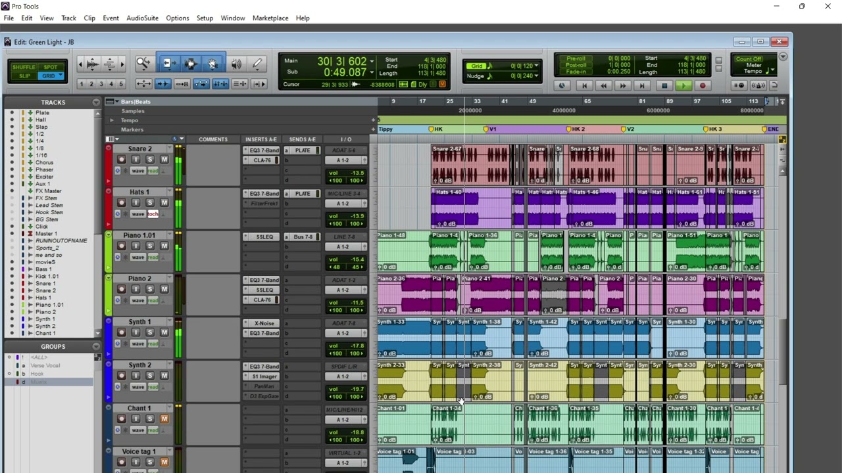The width and height of the screenshot is (842, 473).
Task: Click the MIDI zoom icon
Action: coord(109,64)
